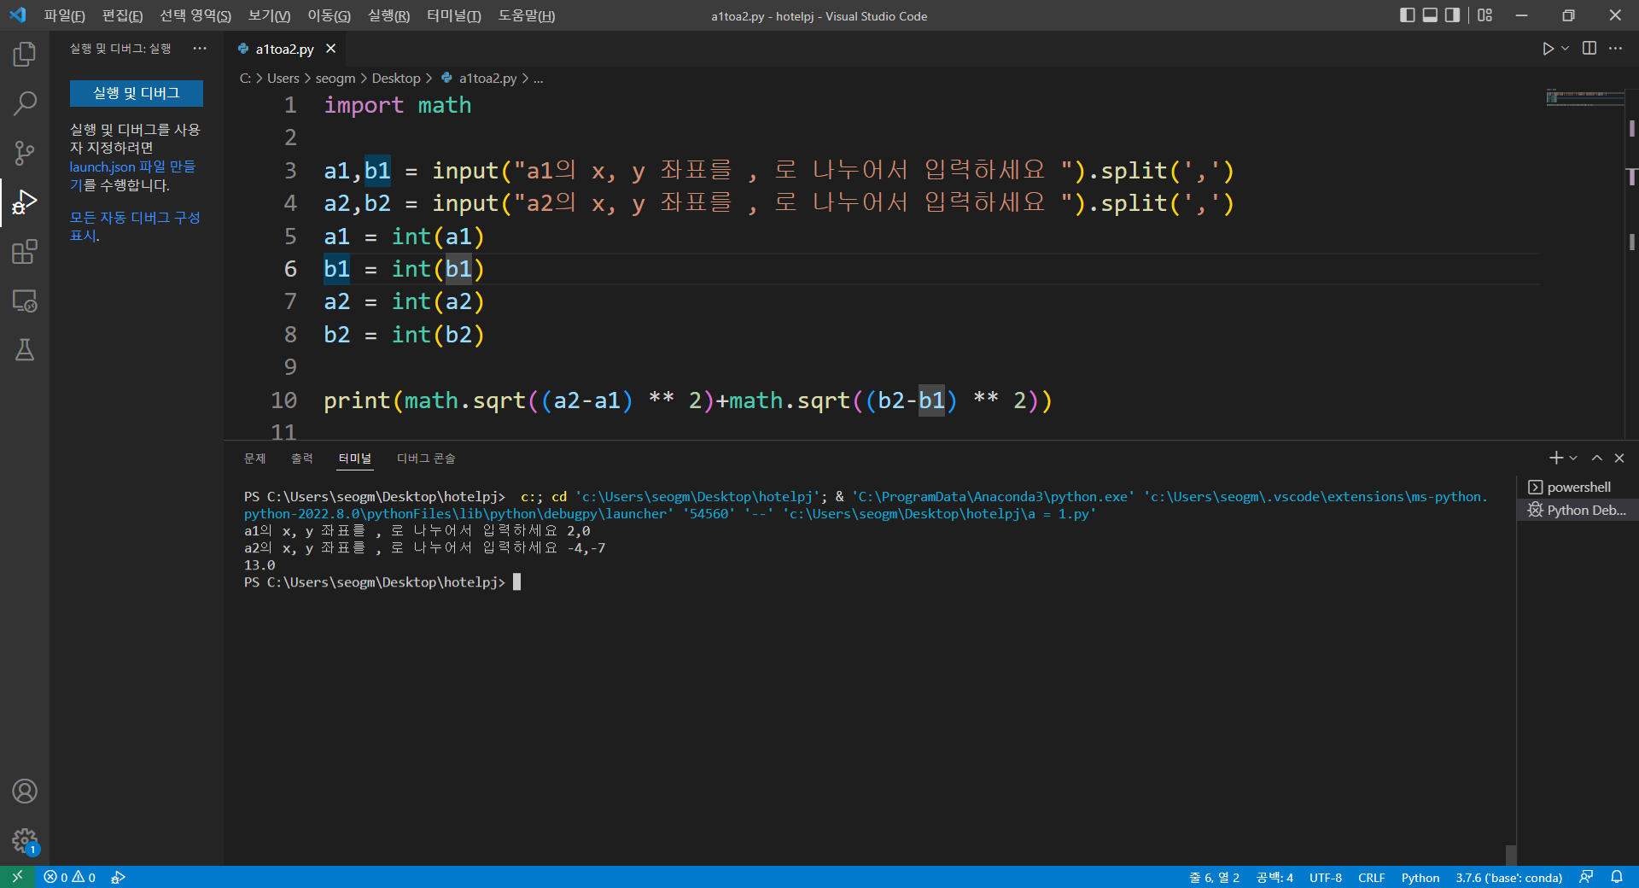The image size is (1639, 888).
Task: Switch to the 문제 panel tab
Action: (x=254, y=459)
